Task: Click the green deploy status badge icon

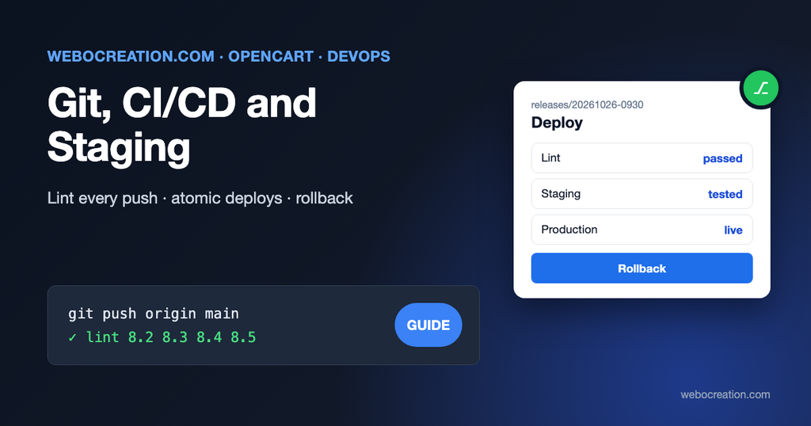Action: point(760,89)
